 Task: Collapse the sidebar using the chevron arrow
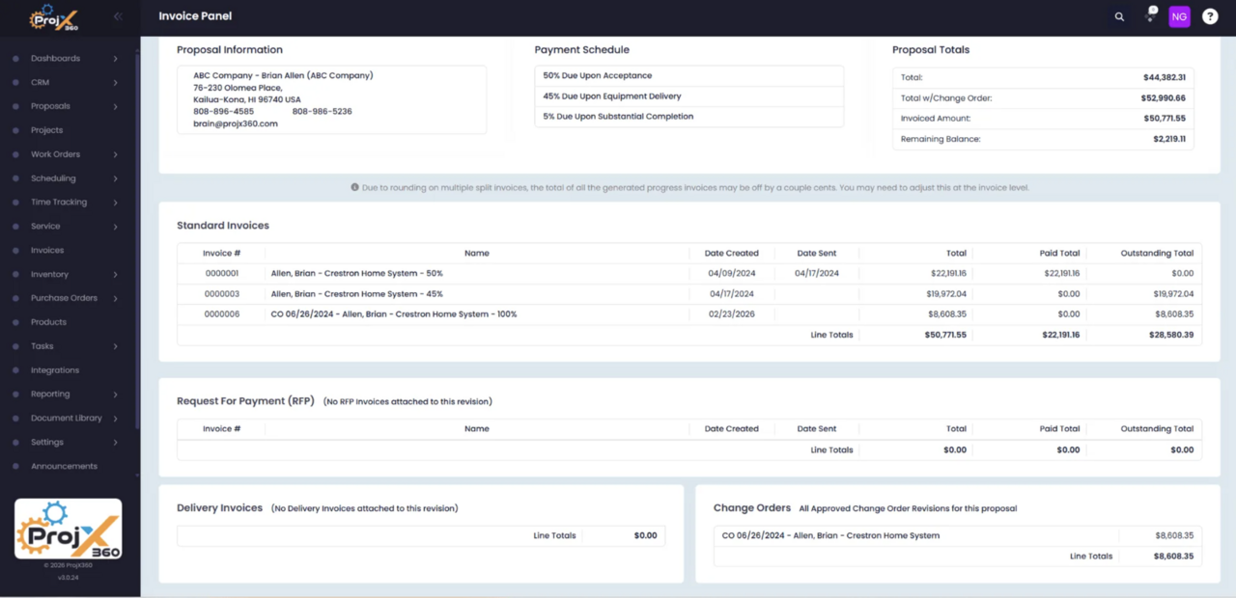tap(118, 15)
